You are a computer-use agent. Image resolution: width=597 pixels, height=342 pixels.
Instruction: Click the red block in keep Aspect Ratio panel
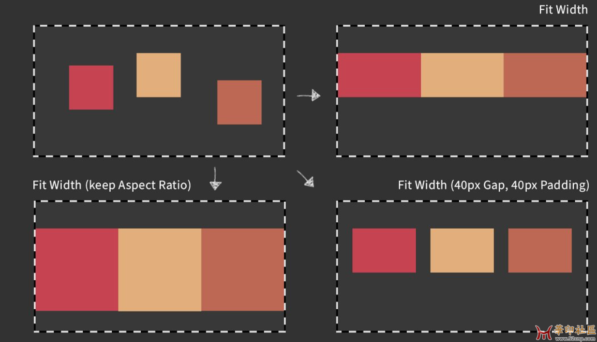point(76,270)
